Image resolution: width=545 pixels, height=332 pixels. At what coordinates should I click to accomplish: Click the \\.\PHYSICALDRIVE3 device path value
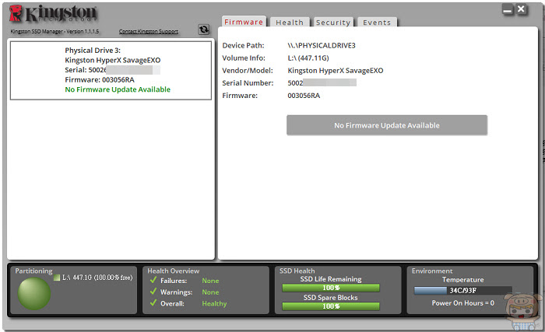[322, 46]
